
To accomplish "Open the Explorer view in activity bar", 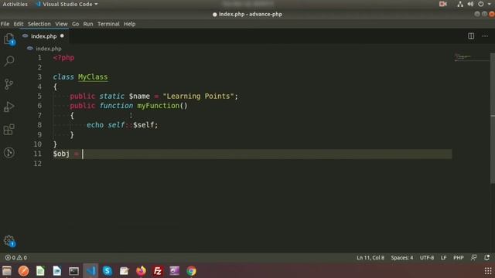I will [x=9, y=39].
